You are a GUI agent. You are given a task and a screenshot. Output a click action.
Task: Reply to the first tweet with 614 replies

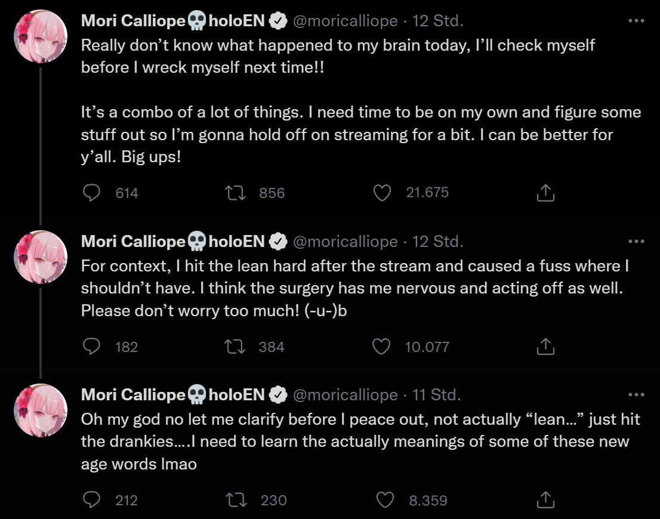[x=91, y=193]
